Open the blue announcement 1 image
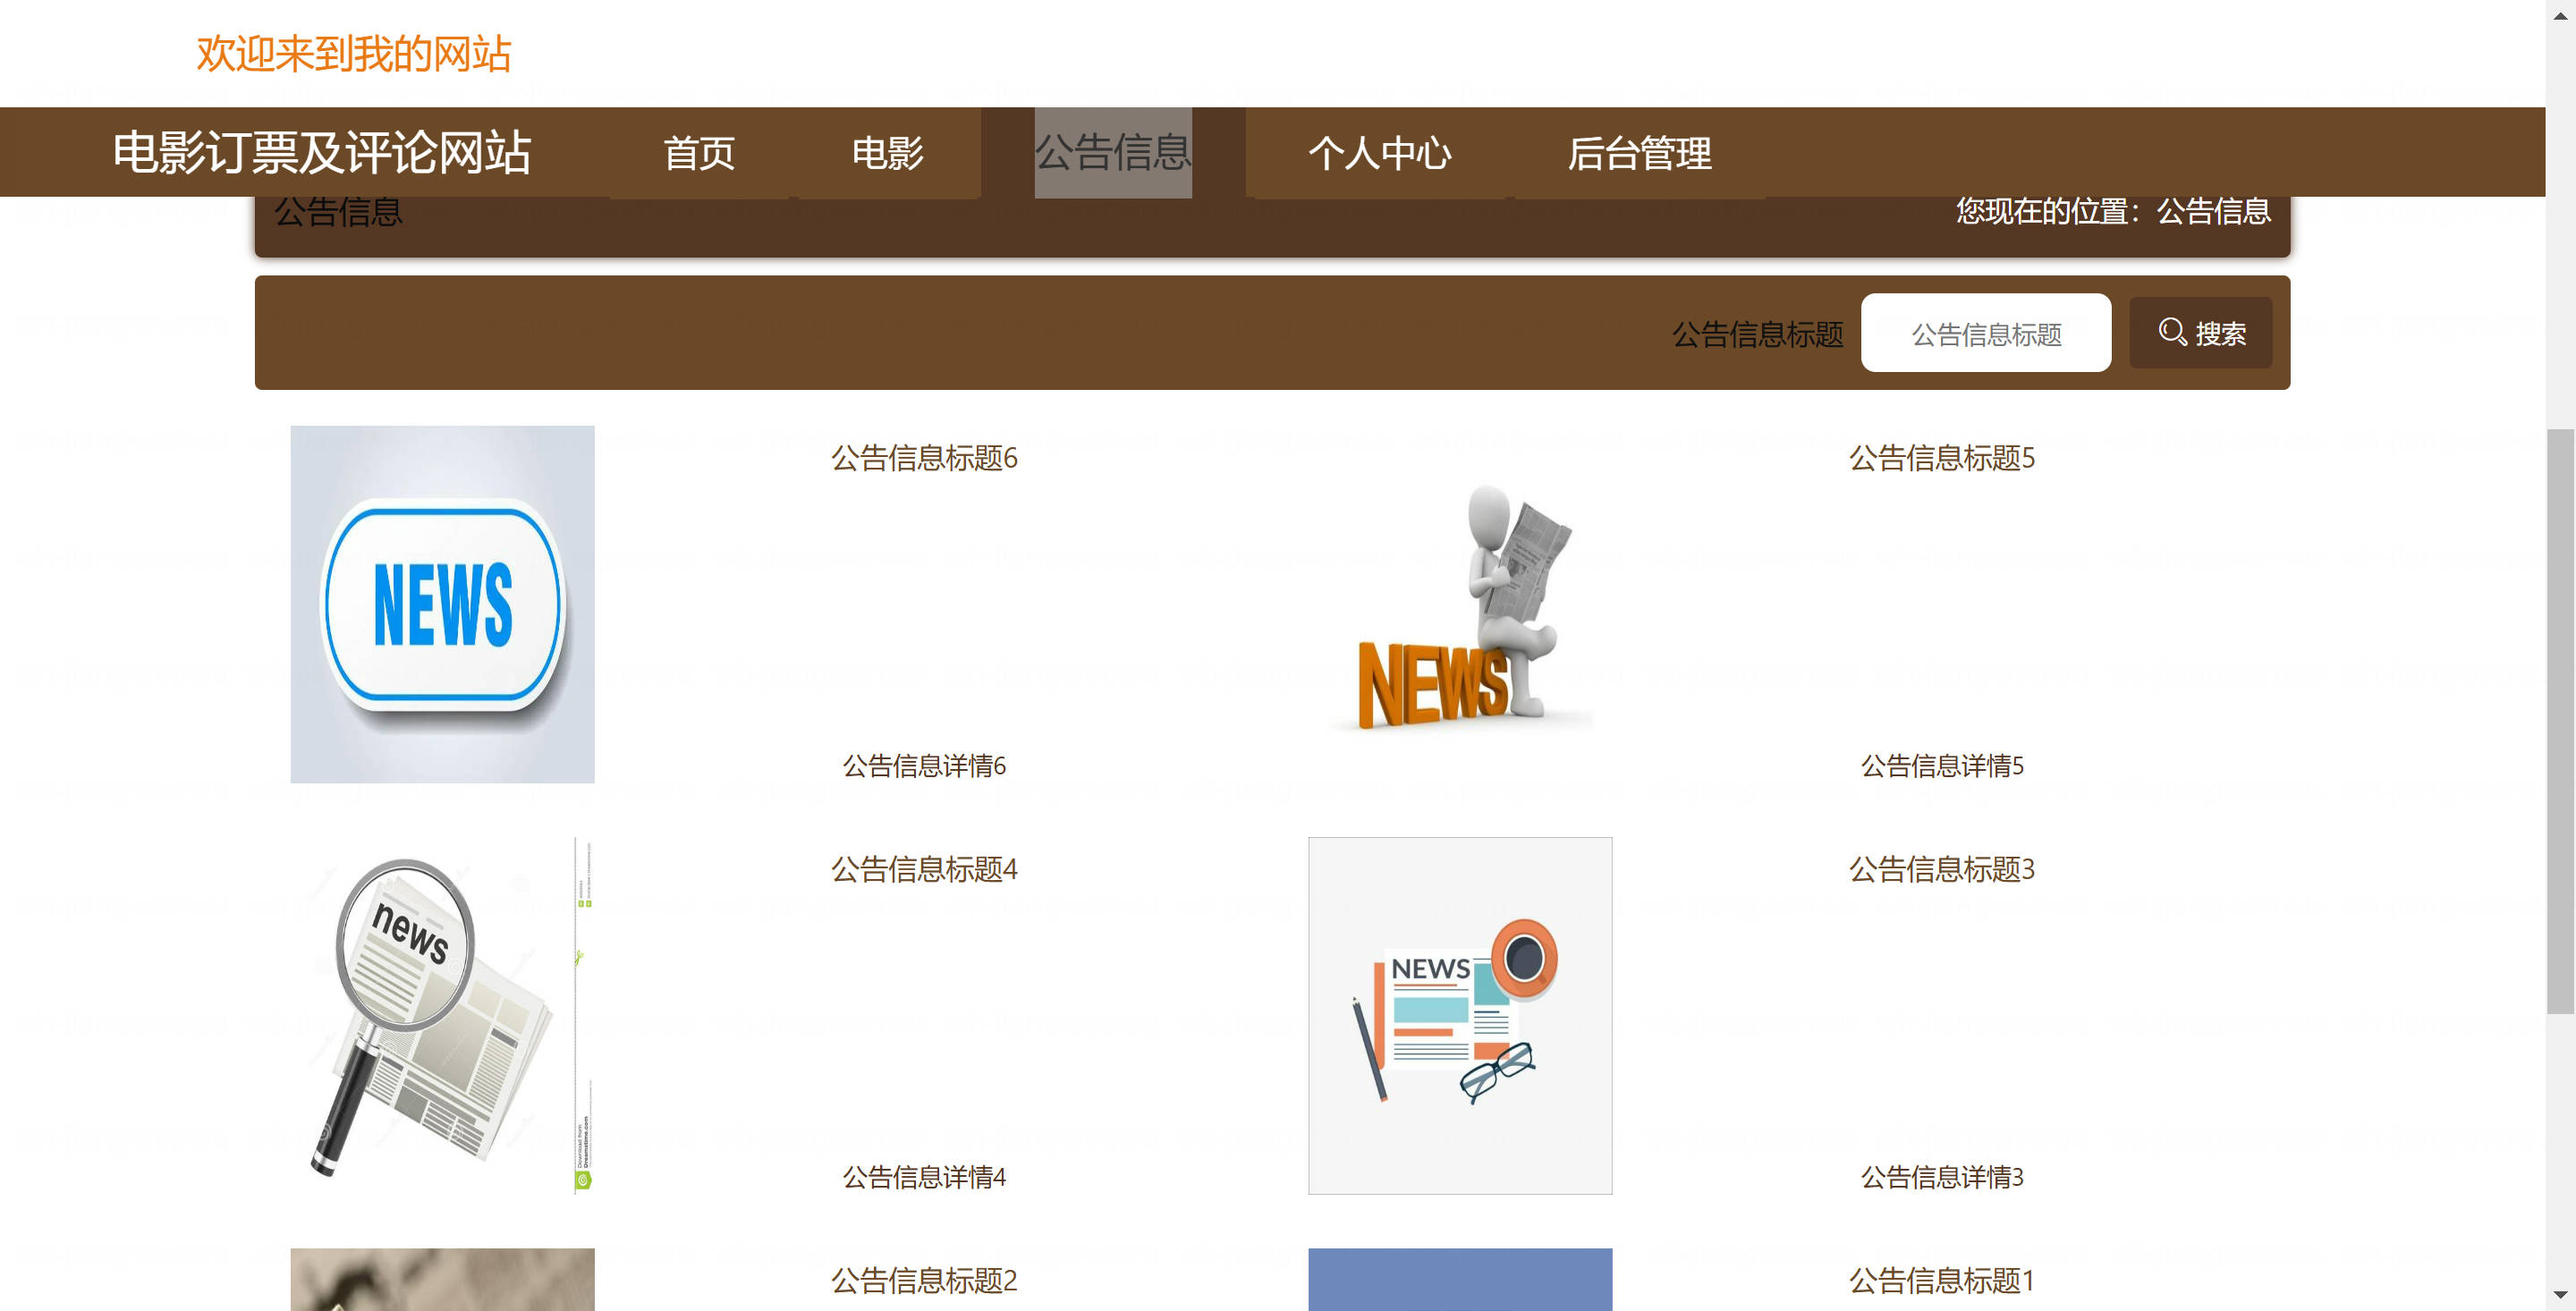The height and width of the screenshot is (1311, 2576). (x=1459, y=1280)
